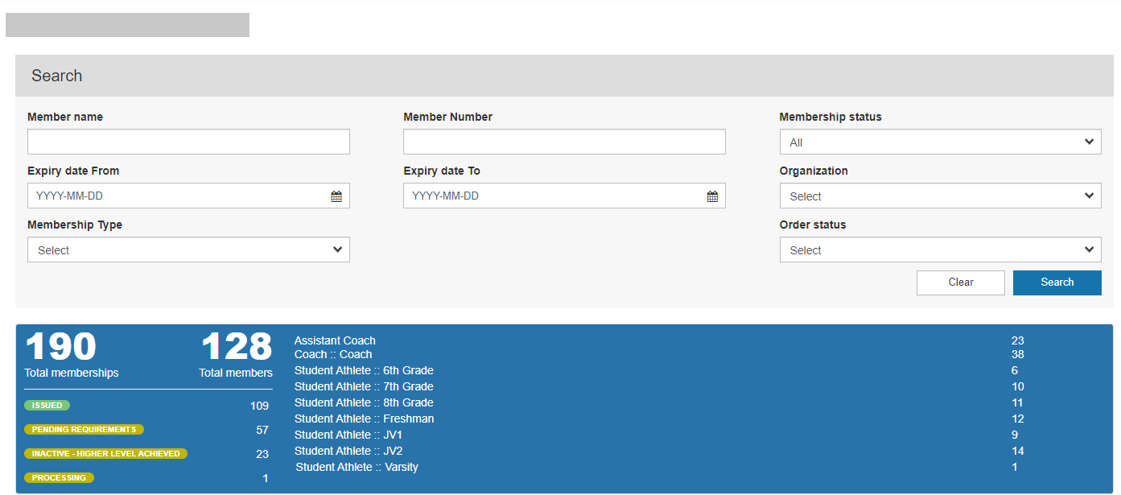Click Student Athlete :: 7th Grade row
Screen dimensions: 1121x495
click(x=660, y=386)
